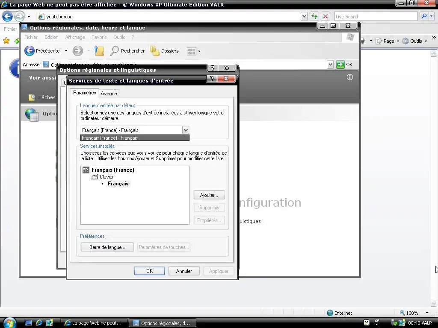Choose Français (France) - Français from list
The width and height of the screenshot is (438, 328).
135,138
